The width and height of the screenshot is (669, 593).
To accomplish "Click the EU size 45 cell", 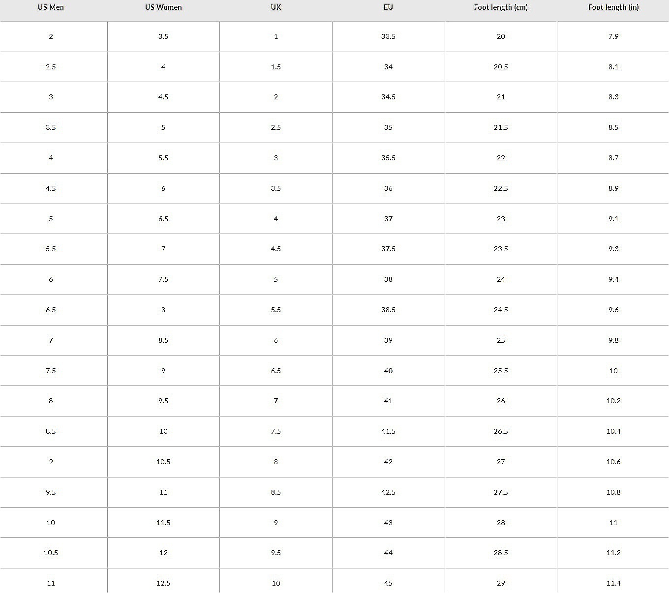I will [388, 583].
